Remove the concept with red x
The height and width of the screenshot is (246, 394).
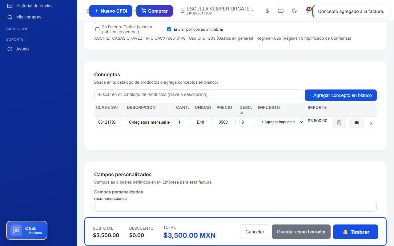(371, 123)
